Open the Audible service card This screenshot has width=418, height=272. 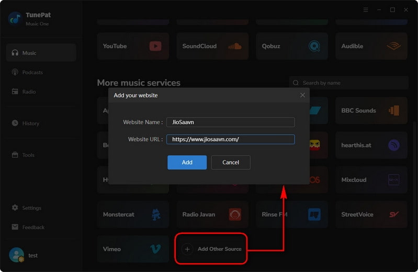click(371, 46)
